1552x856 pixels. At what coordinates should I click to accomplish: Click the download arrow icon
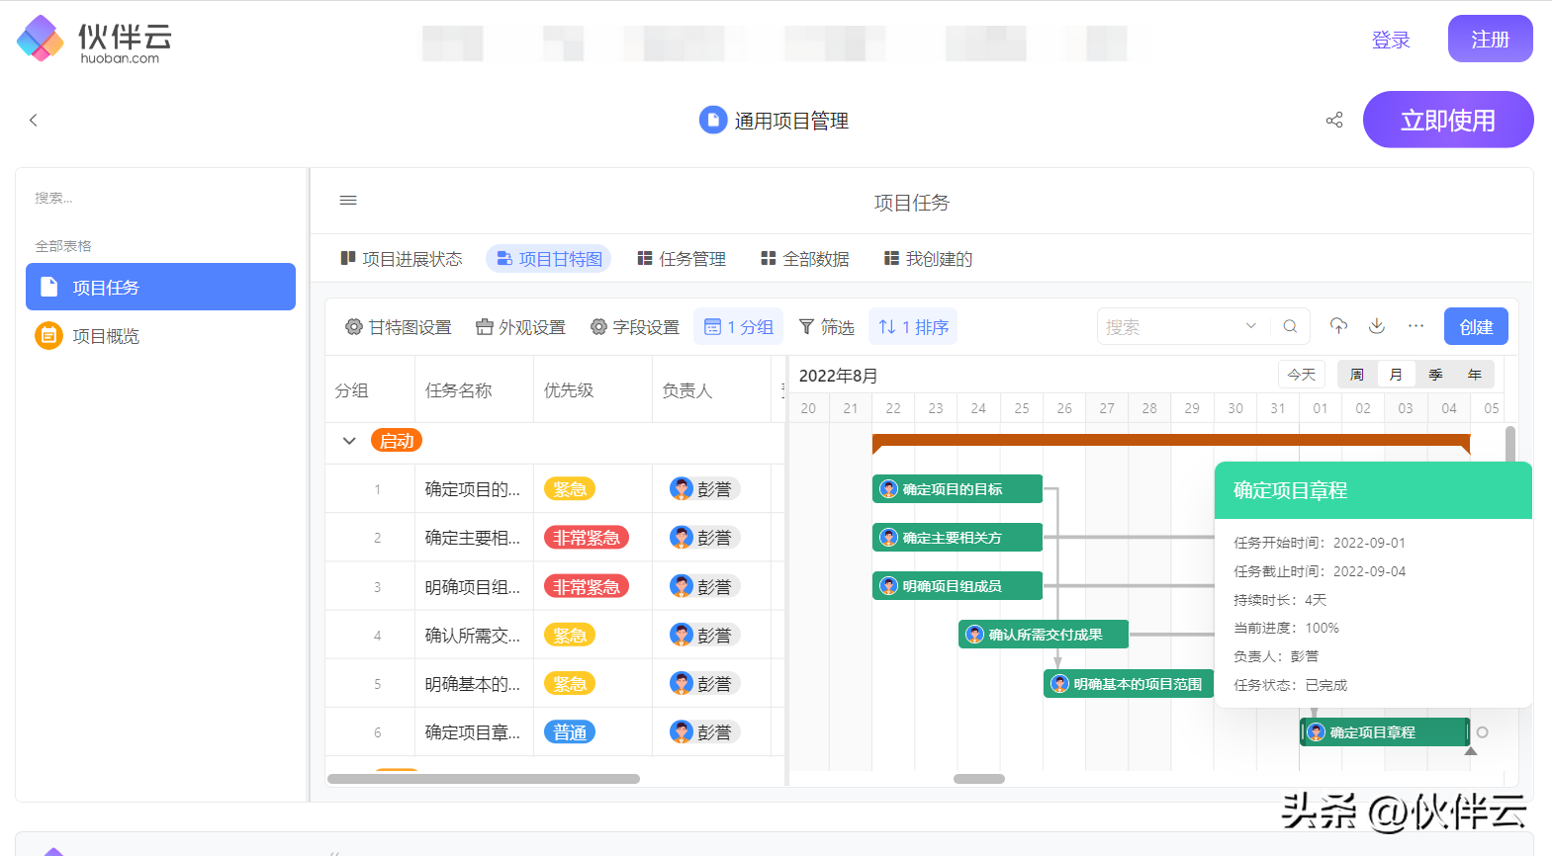click(x=1377, y=326)
